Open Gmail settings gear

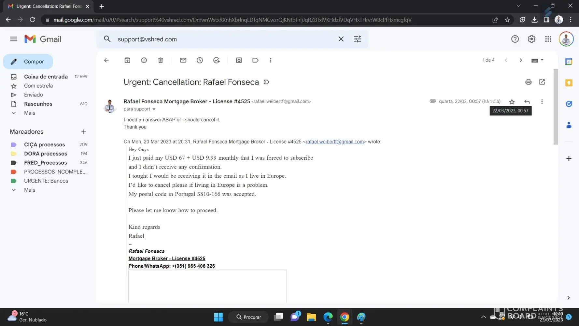[531, 39]
